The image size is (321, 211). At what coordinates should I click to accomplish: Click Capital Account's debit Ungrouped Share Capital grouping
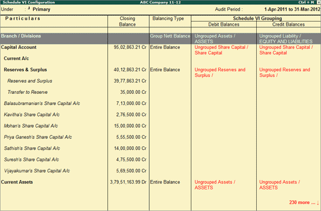222,50
